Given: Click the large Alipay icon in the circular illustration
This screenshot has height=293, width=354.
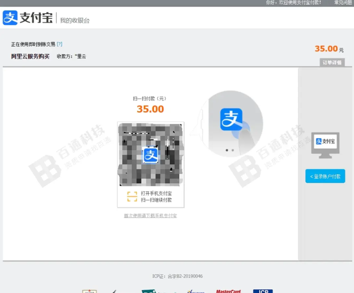Looking at the screenshot, I should (231, 119).
